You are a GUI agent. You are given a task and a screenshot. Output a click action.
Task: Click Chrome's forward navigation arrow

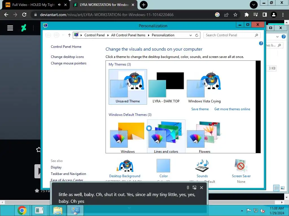tap(15, 15)
